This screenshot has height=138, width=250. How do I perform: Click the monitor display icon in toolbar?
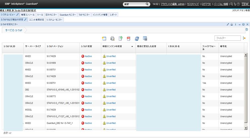pyautogui.click(x=145, y=38)
